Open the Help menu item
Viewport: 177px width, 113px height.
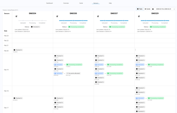(x=110, y=3)
